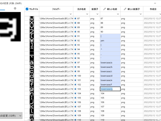Click file icon of row 103

coord(75,89)
